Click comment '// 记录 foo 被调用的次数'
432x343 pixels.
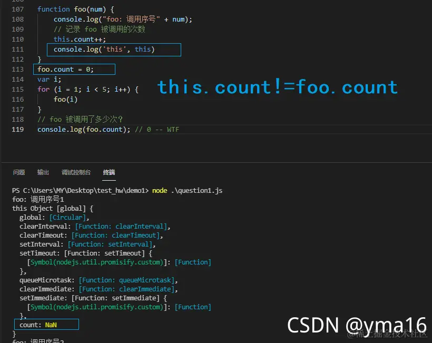pyautogui.click(x=99, y=29)
